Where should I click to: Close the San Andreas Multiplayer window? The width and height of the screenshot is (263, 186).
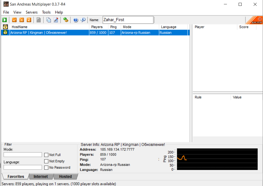coord(255,4)
